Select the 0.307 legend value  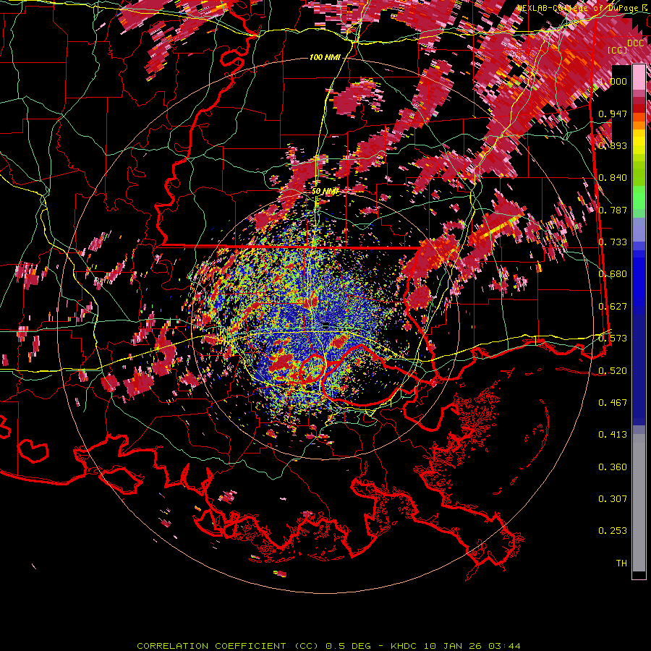tap(613, 499)
